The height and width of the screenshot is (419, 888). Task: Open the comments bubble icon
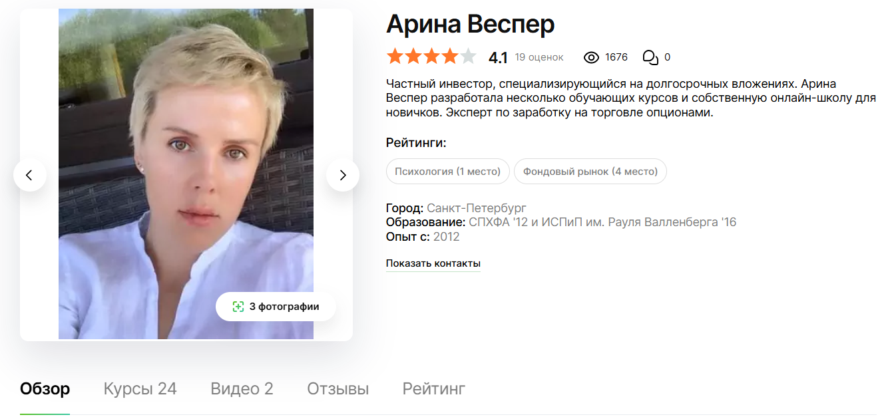(x=650, y=57)
